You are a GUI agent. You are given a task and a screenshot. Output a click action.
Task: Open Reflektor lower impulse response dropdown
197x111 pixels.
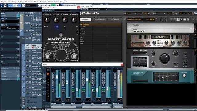(140, 66)
